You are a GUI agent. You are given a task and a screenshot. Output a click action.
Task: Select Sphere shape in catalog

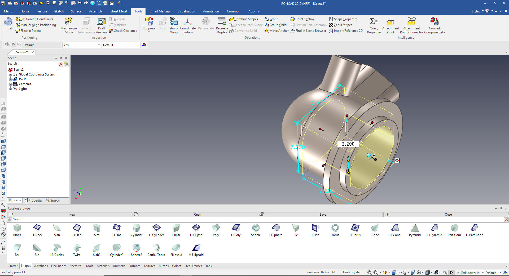tap(256, 230)
